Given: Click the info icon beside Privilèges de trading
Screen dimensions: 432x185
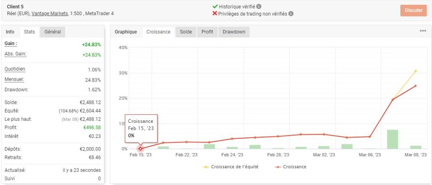Looking at the screenshot, I should pyautogui.click(x=291, y=13).
